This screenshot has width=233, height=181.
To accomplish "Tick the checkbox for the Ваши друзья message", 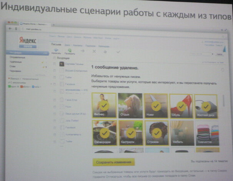I will click(x=55, y=114).
